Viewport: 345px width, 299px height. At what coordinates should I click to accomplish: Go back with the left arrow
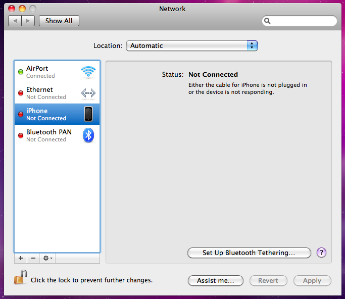[x=15, y=21]
